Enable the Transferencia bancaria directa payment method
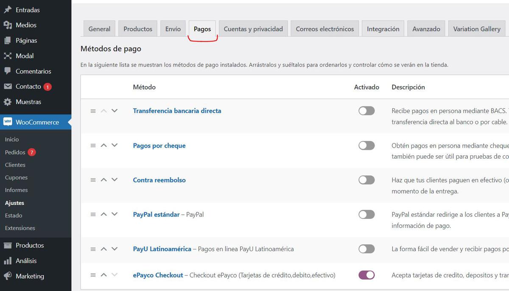Viewport: 509px width, 291px height. [366, 111]
